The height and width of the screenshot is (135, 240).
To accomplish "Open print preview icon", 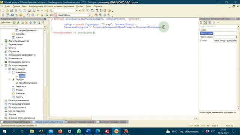I will [33, 10].
